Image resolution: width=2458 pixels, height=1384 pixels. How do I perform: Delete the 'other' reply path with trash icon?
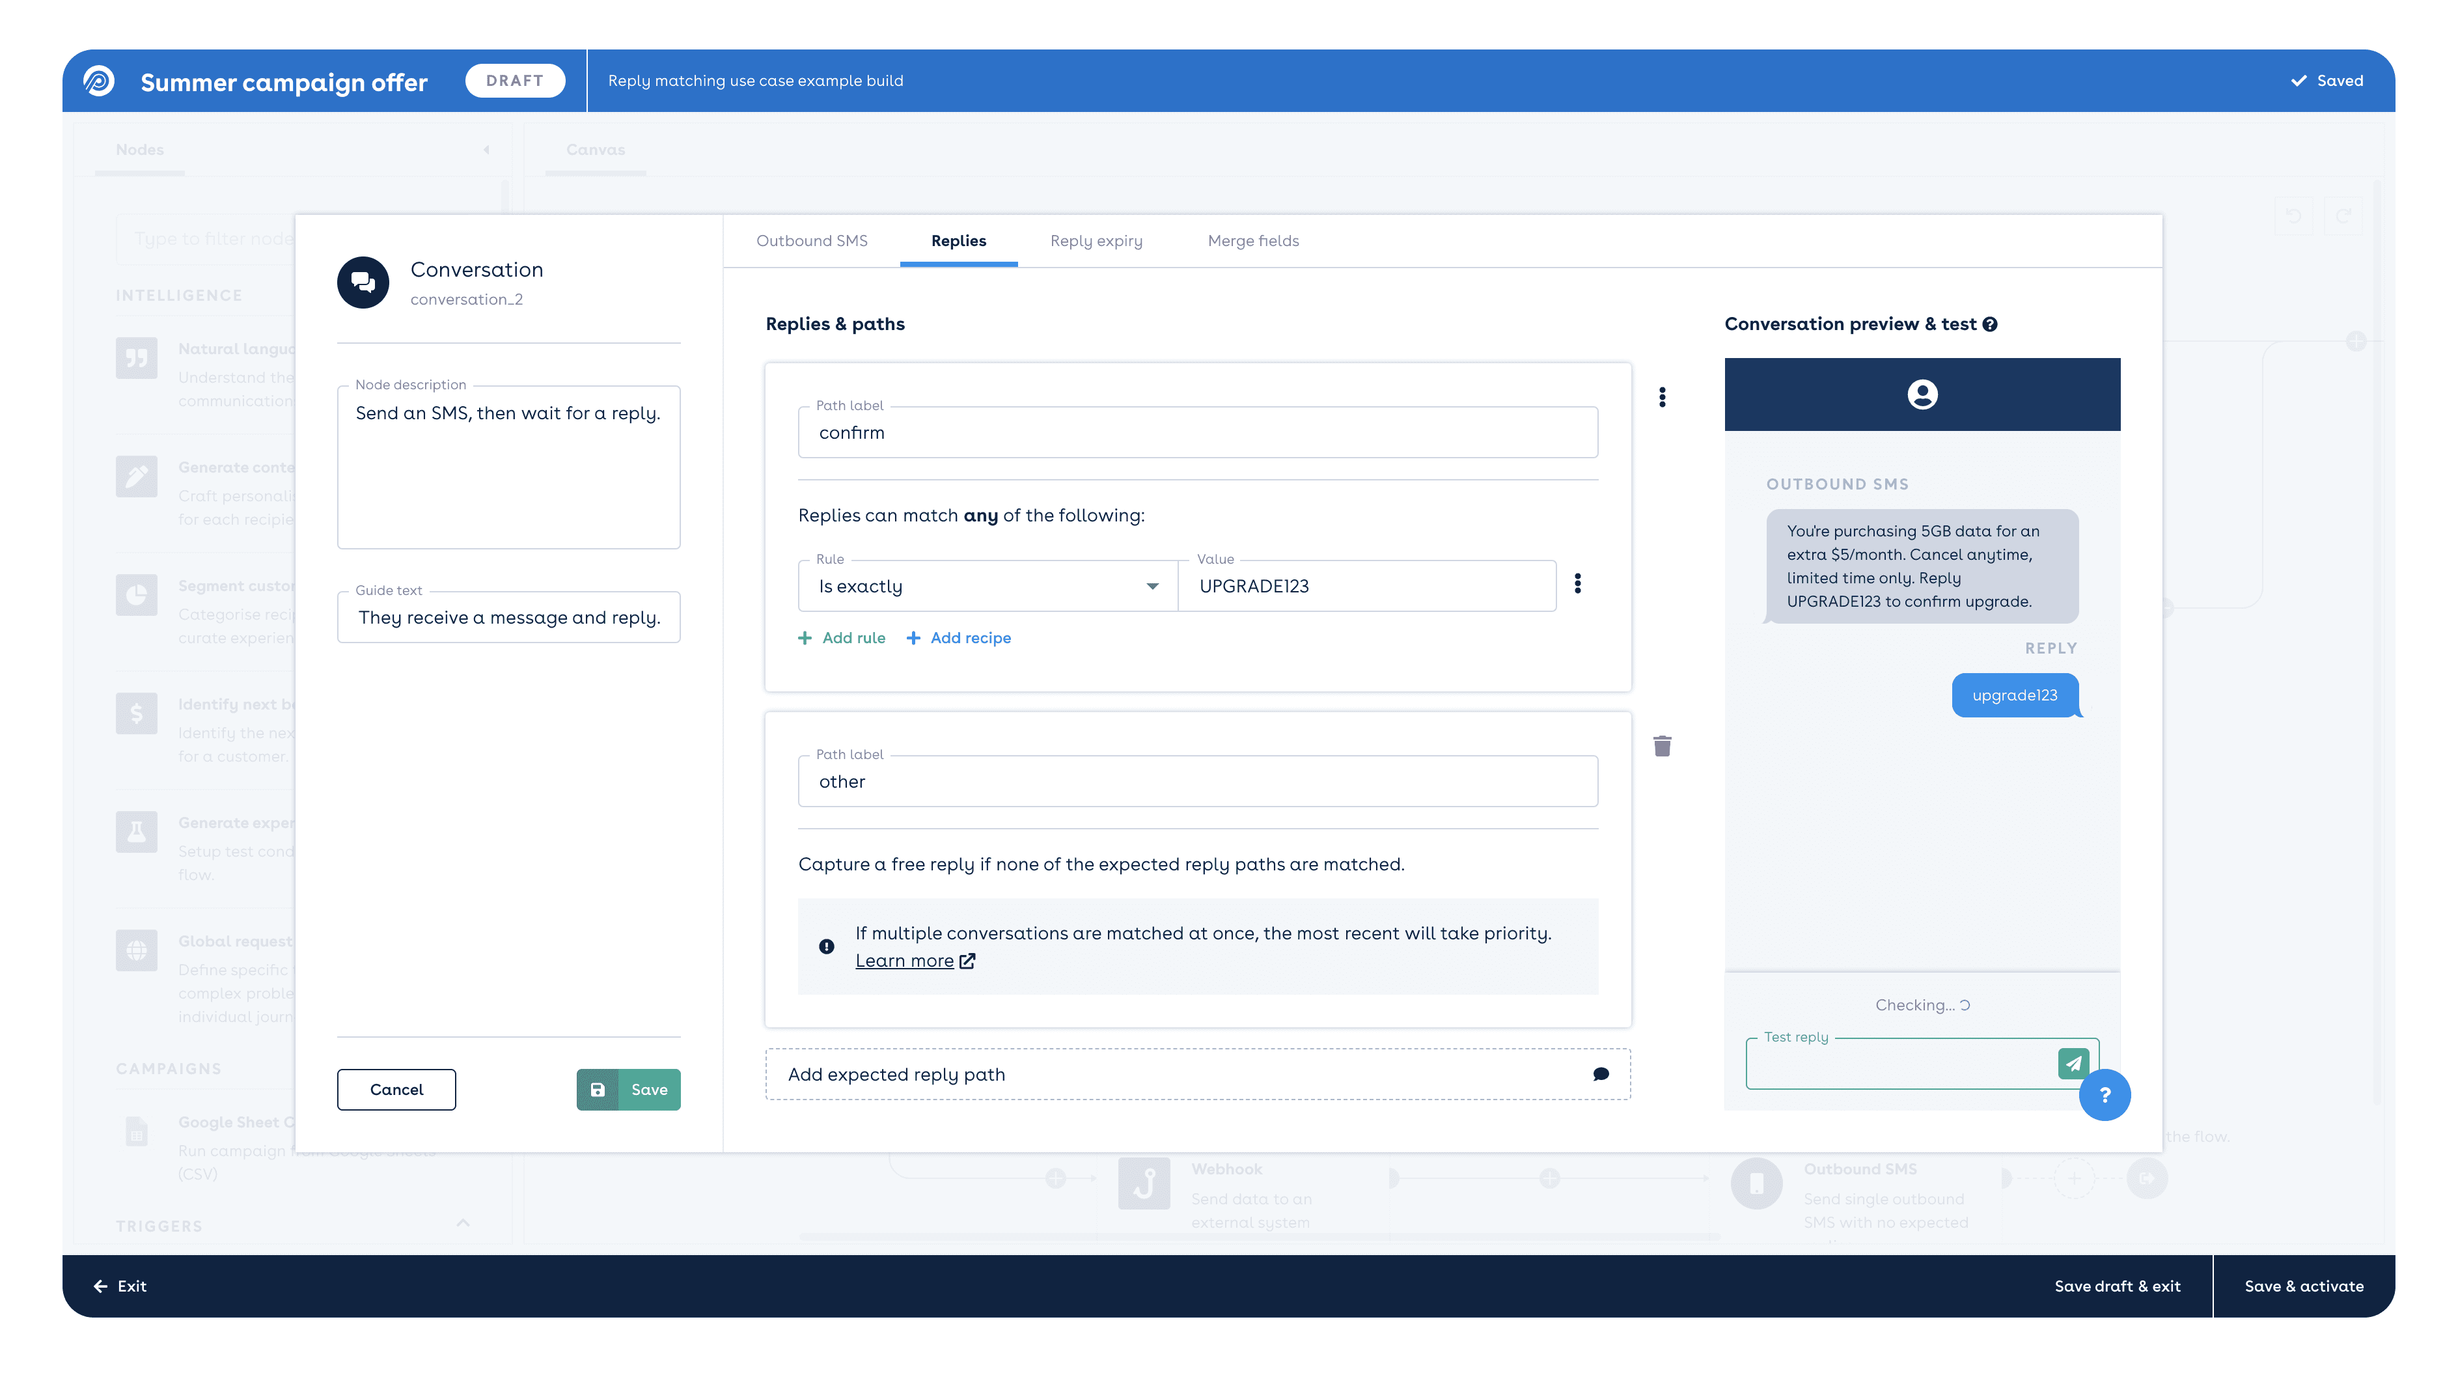pyautogui.click(x=1661, y=745)
